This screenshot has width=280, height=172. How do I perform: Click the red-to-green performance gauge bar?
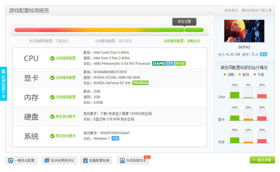click(x=109, y=30)
